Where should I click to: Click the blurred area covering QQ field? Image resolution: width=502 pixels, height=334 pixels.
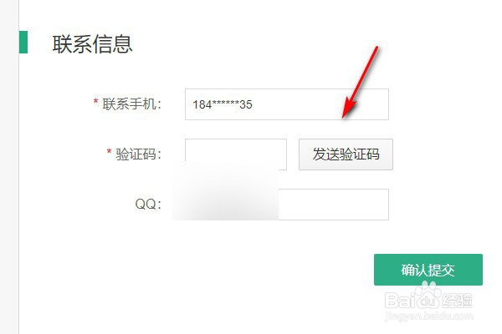225,192
